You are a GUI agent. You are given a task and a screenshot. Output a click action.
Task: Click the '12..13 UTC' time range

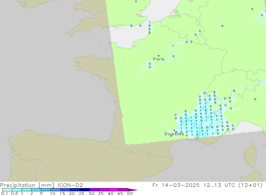click(219, 185)
